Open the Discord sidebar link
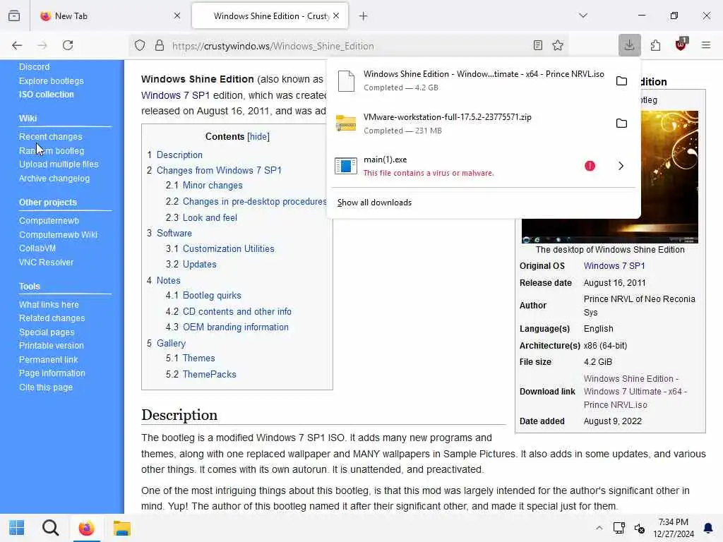 [x=34, y=67]
